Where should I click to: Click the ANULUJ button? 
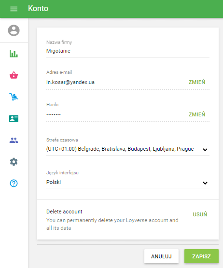tap(161, 256)
